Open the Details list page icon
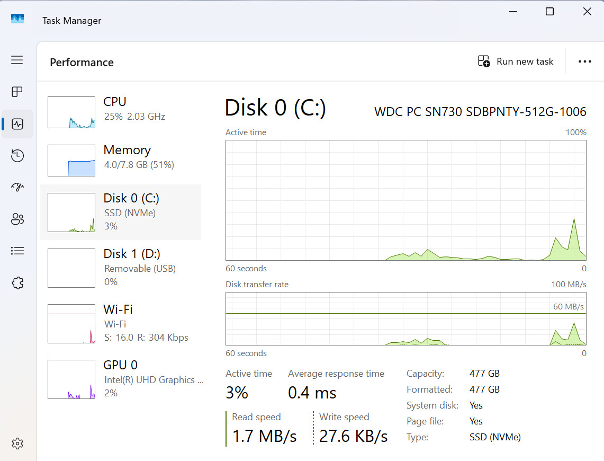 point(17,251)
